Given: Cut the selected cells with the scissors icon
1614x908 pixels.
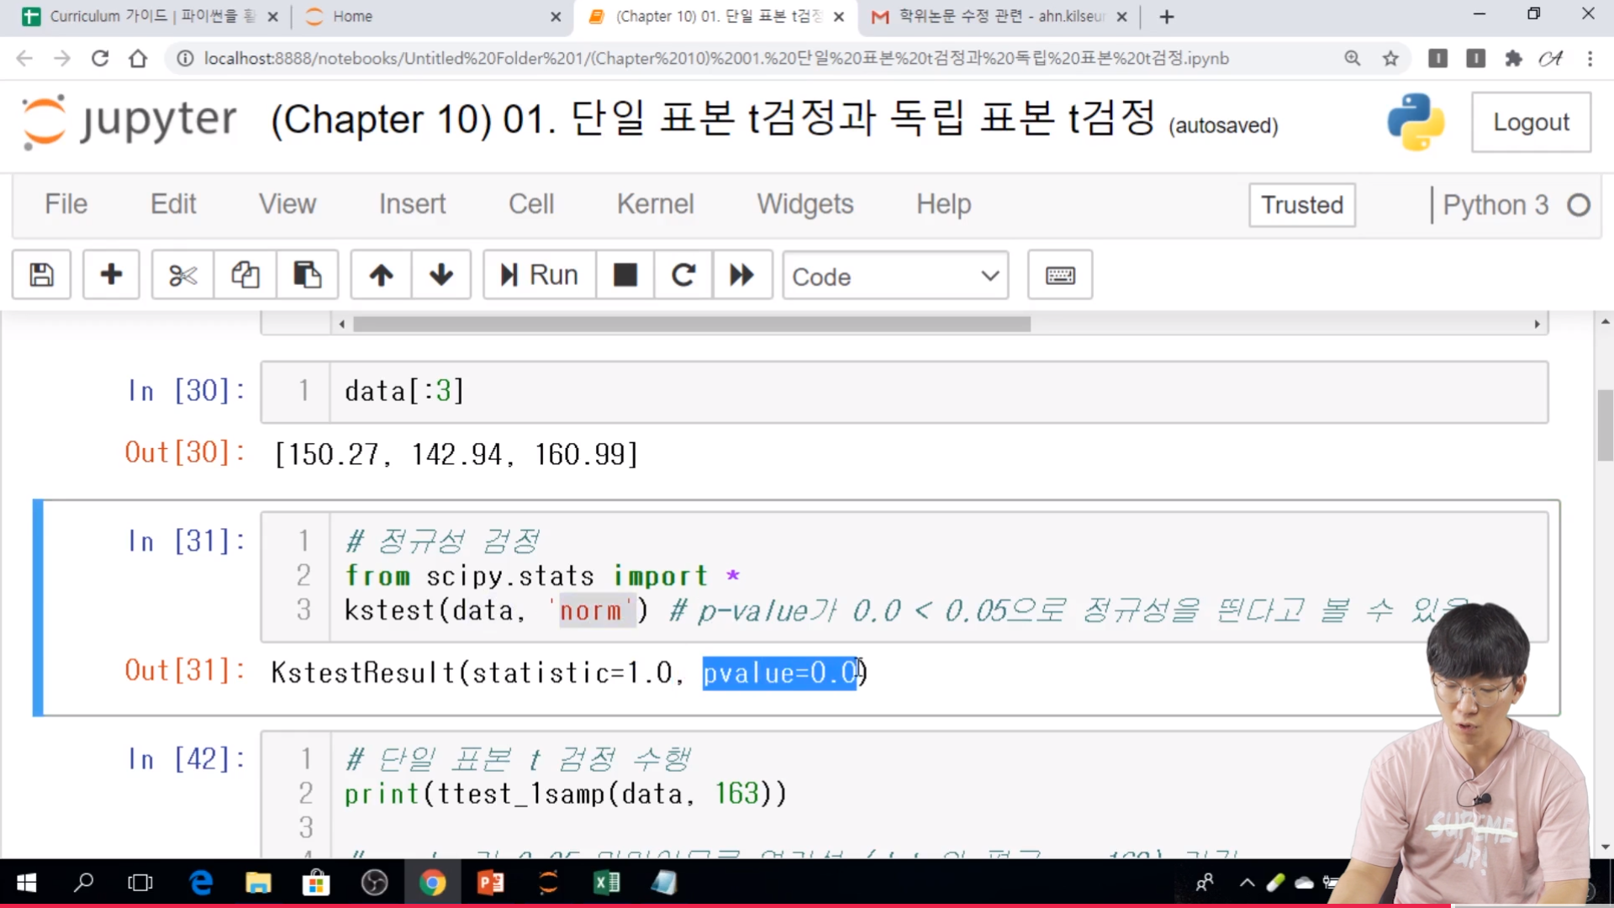Looking at the screenshot, I should 182,275.
